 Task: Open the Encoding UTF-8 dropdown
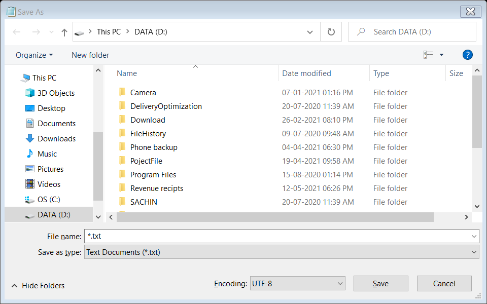[297, 284]
